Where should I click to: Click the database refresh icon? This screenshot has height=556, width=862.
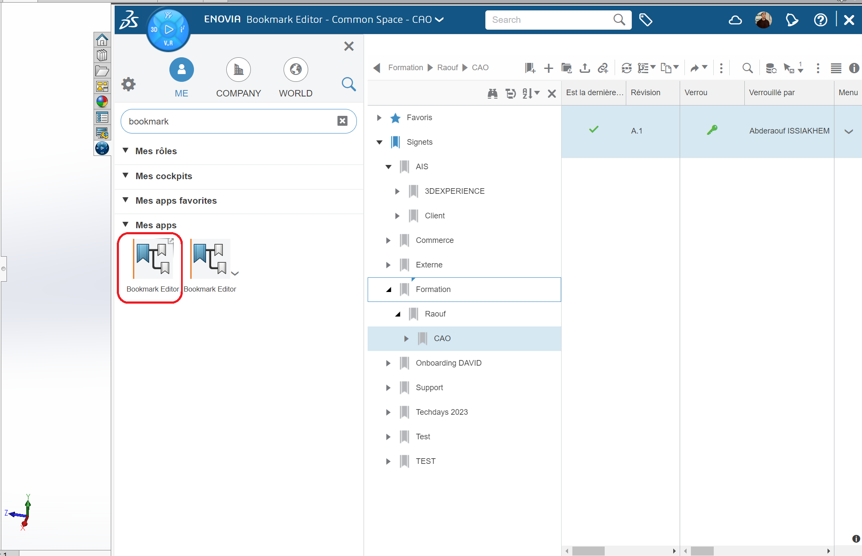coord(771,68)
